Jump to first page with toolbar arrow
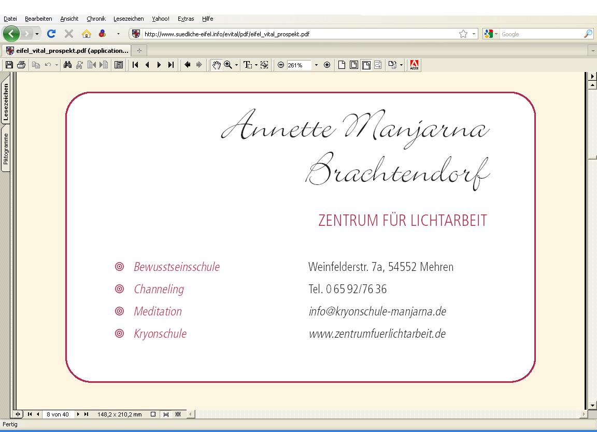 [x=135, y=65]
